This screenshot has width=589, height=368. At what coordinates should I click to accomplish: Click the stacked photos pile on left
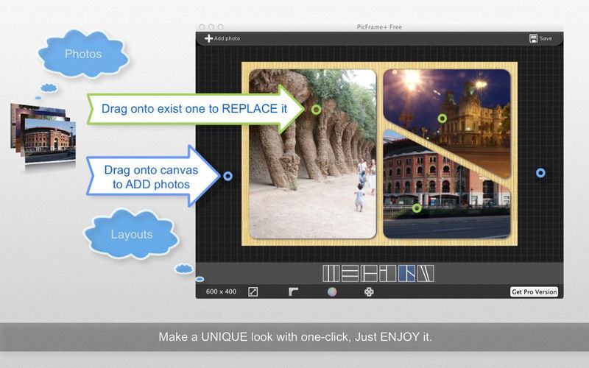(x=42, y=132)
